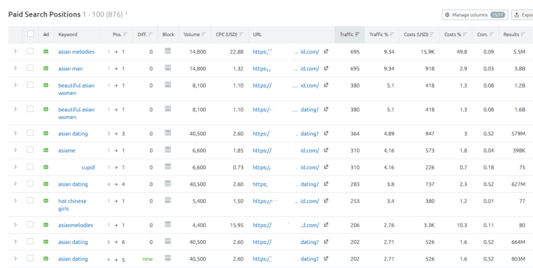Open external link icon for cupid URL
The image size is (533, 268).
point(326,167)
